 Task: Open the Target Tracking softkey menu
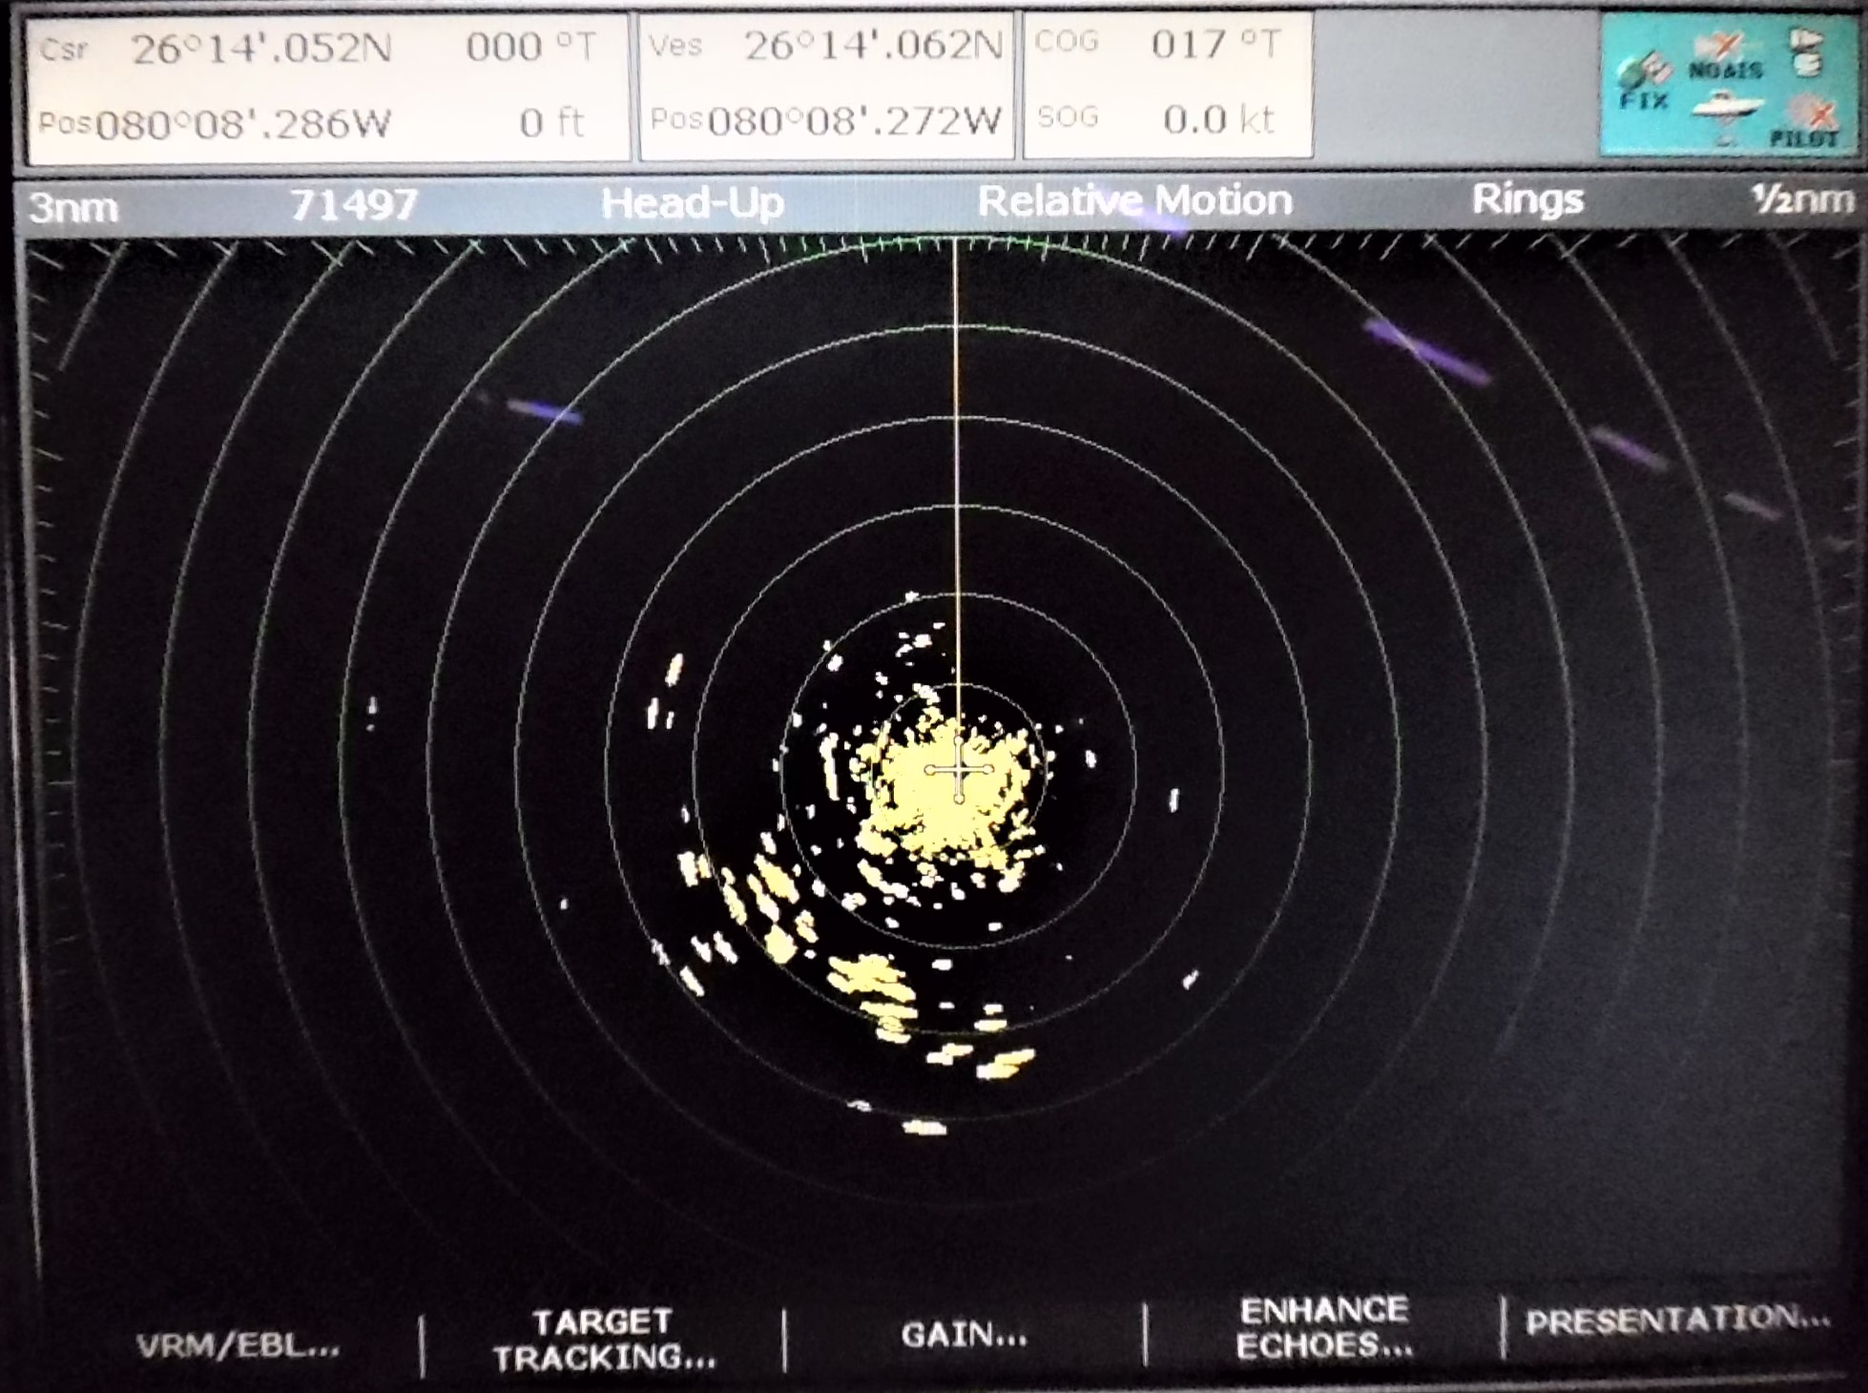click(x=604, y=1340)
